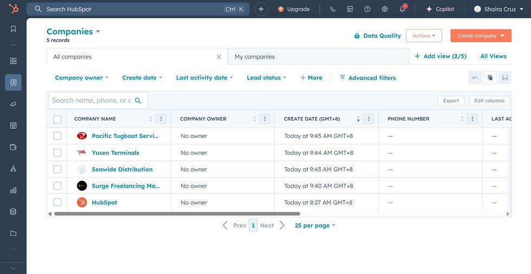Switch to the My companies tab
This screenshot has width=531, height=274.
(319, 56)
